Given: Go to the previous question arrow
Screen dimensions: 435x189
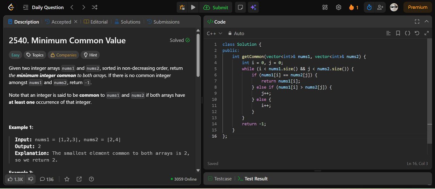Looking at the screenshot, I should (72, 7).
